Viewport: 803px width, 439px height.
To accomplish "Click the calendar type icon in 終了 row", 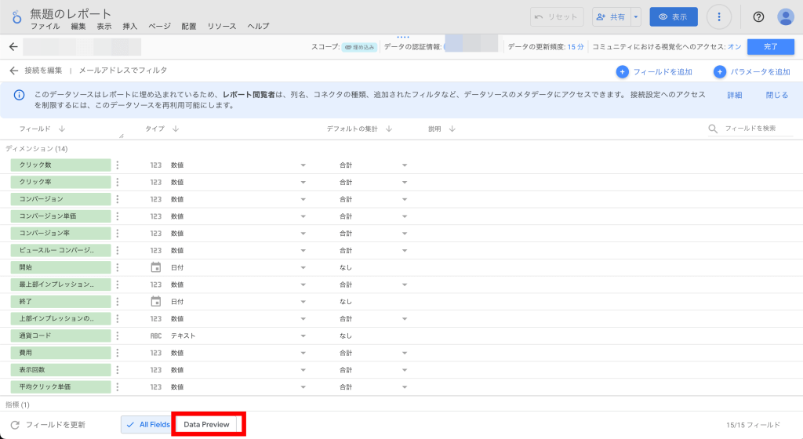I will [156, 301].
